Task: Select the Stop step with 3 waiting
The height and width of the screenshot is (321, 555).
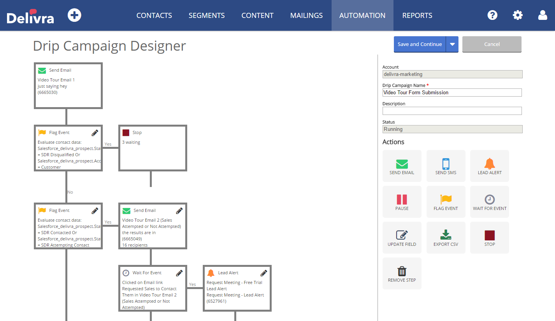Action: pos(153,148)
